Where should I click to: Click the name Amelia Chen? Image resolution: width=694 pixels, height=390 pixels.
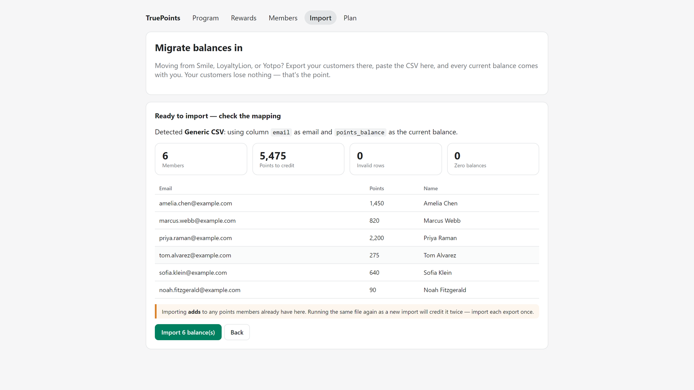[x=441, y=203]
